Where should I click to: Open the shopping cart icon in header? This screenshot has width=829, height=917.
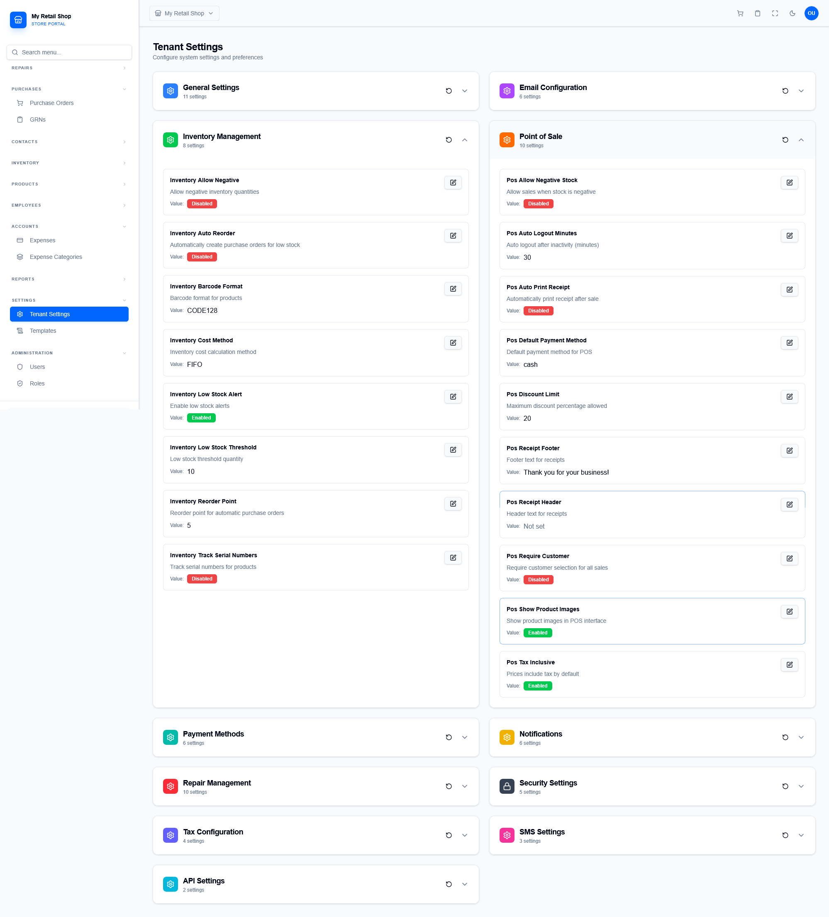740,14
